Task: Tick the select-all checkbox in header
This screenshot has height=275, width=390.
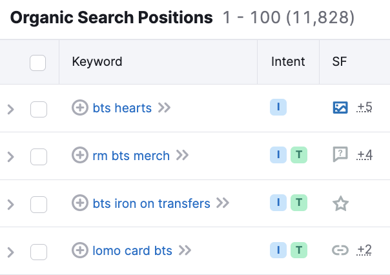Action: 38,63
